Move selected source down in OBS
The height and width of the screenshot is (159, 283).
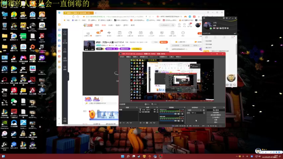coord(154,123)
